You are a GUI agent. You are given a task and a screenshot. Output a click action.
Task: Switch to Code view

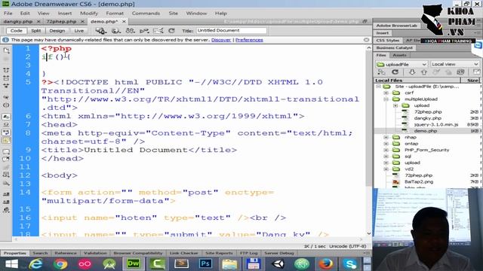tap(17, 31)
